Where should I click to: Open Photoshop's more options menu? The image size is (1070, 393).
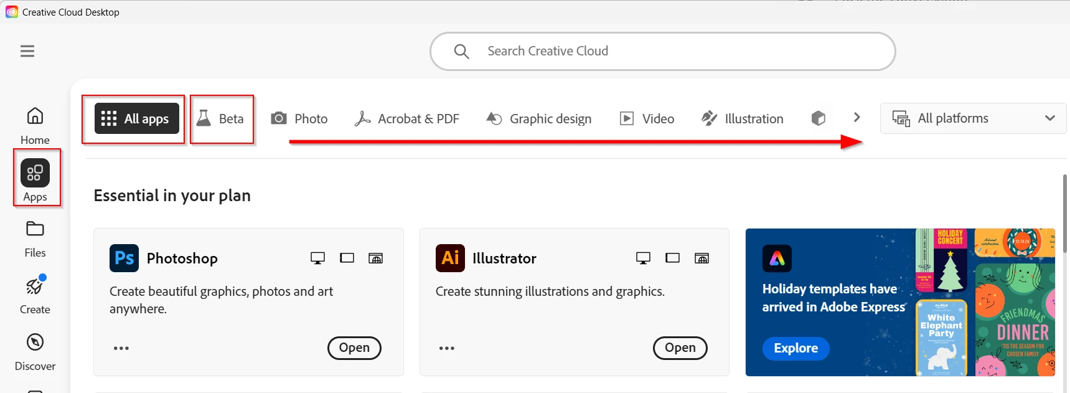[x=121, y=348]
